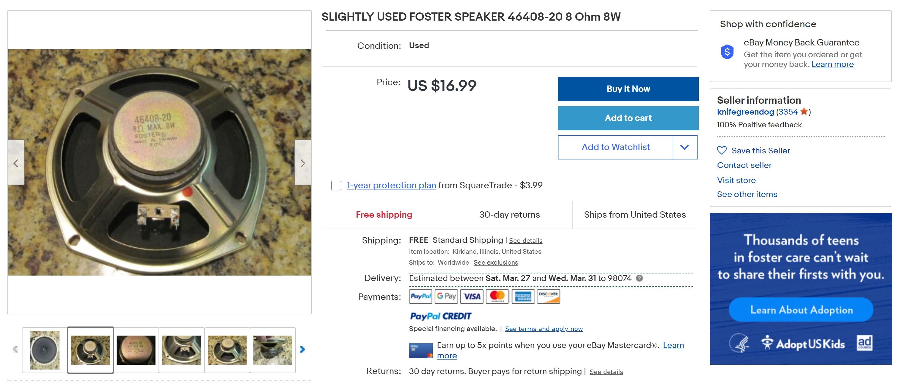Add the speaker to cart

pyautogui.click(x=628, y=118)
